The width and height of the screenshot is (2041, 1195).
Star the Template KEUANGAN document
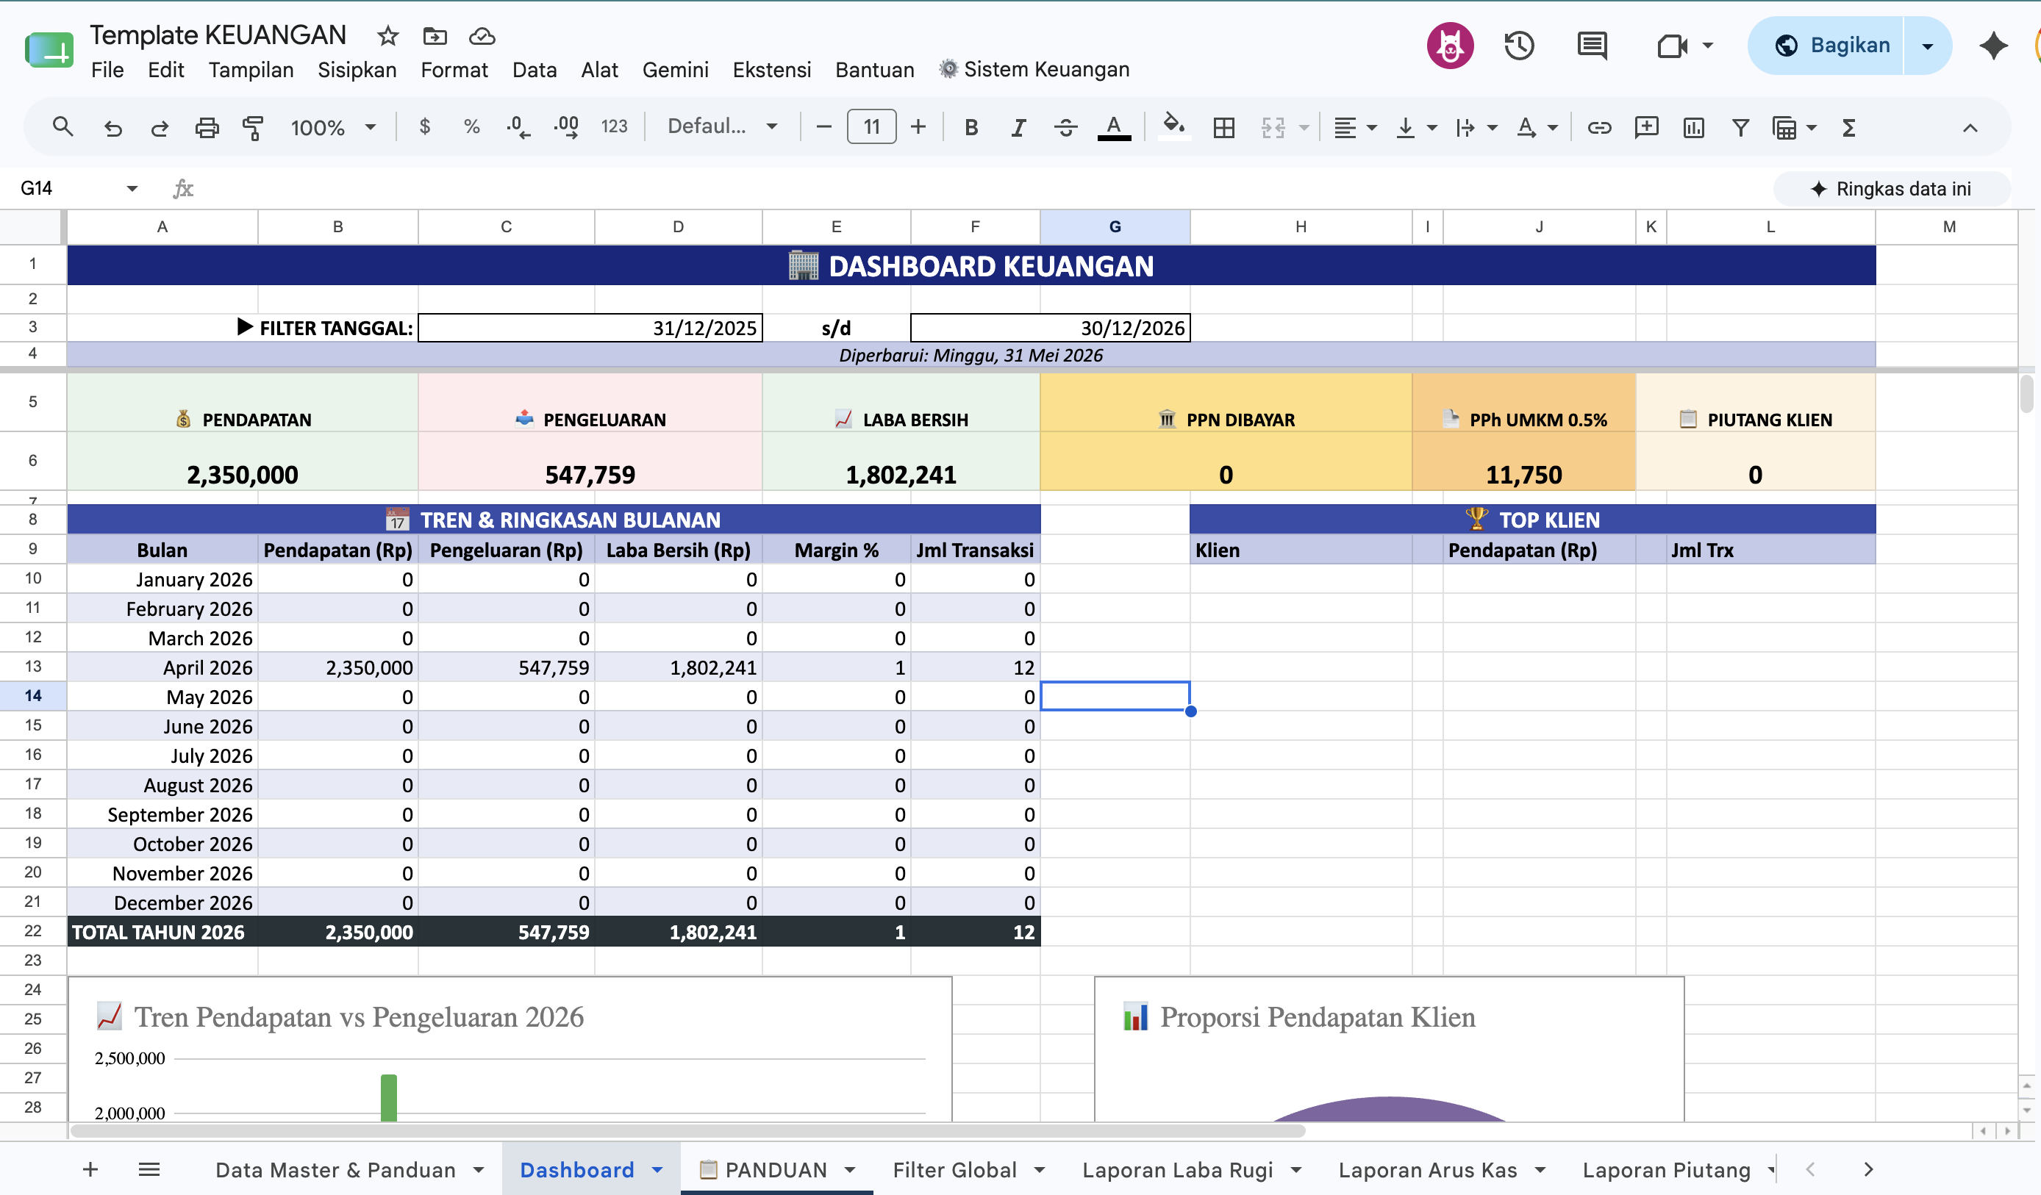pos(388,35)
